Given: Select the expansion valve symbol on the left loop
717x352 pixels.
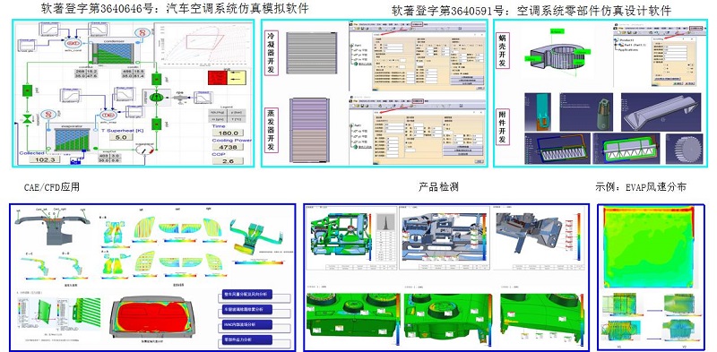Looking at the screenshot, I should 27,118.
